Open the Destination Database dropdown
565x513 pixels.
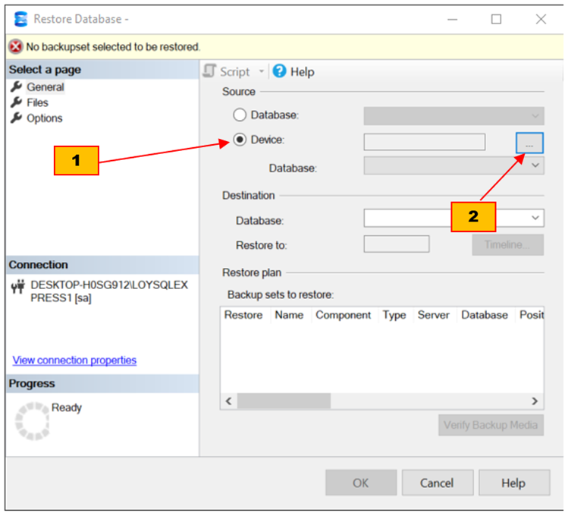coord(535,219)
